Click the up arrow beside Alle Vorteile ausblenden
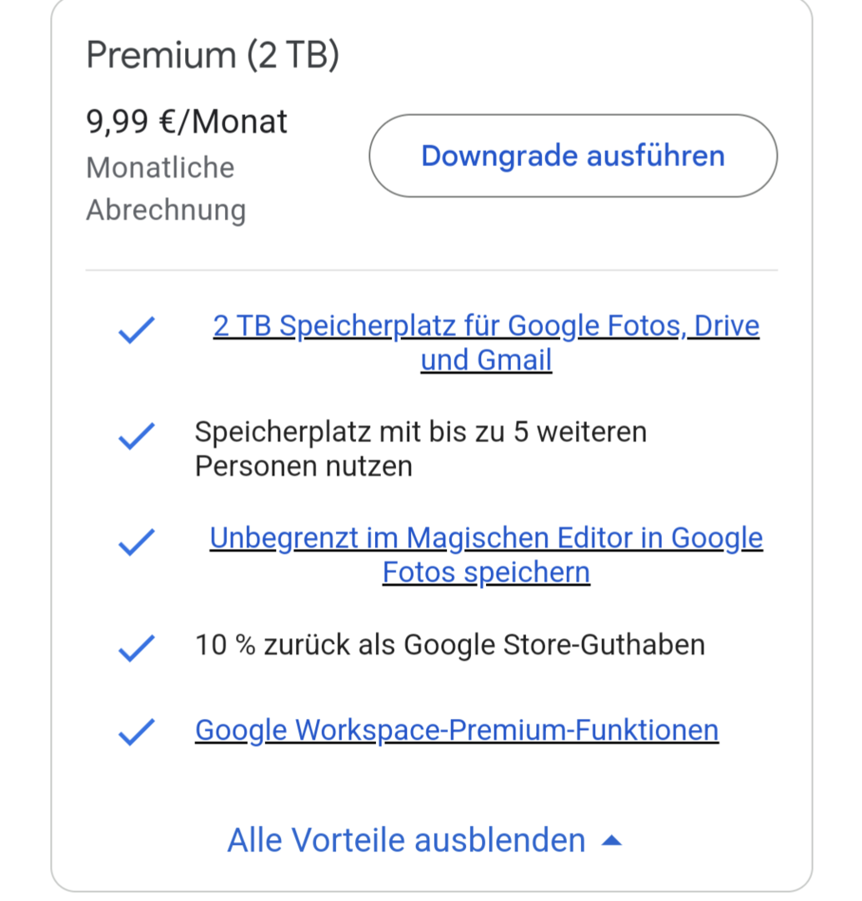 tap(611, 841)
